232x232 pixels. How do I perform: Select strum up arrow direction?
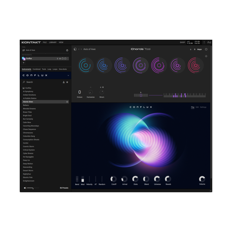point(103,87)
